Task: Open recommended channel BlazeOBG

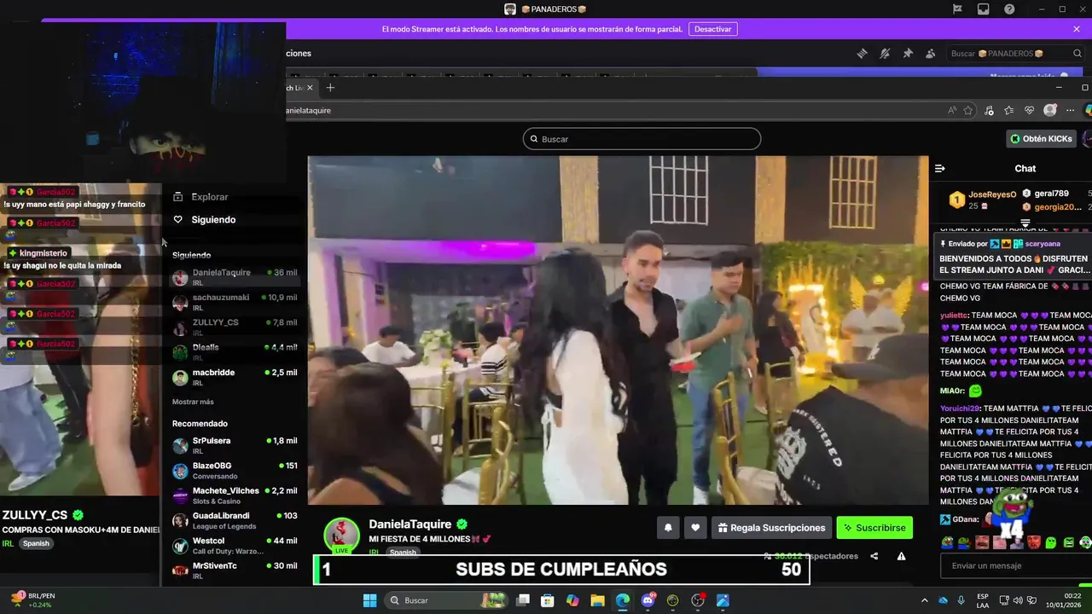Action: pos(235,471)
